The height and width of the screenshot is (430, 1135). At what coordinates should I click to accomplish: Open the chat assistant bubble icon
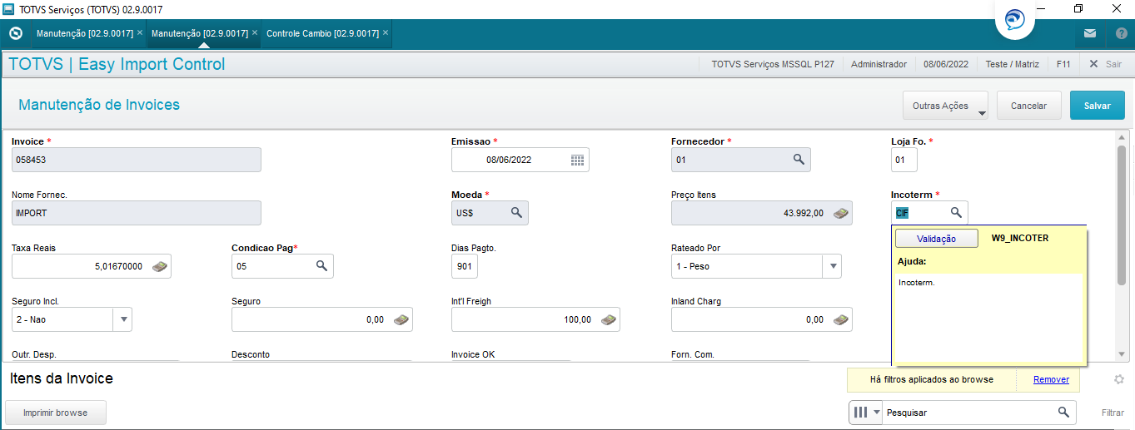point(1015,20)
